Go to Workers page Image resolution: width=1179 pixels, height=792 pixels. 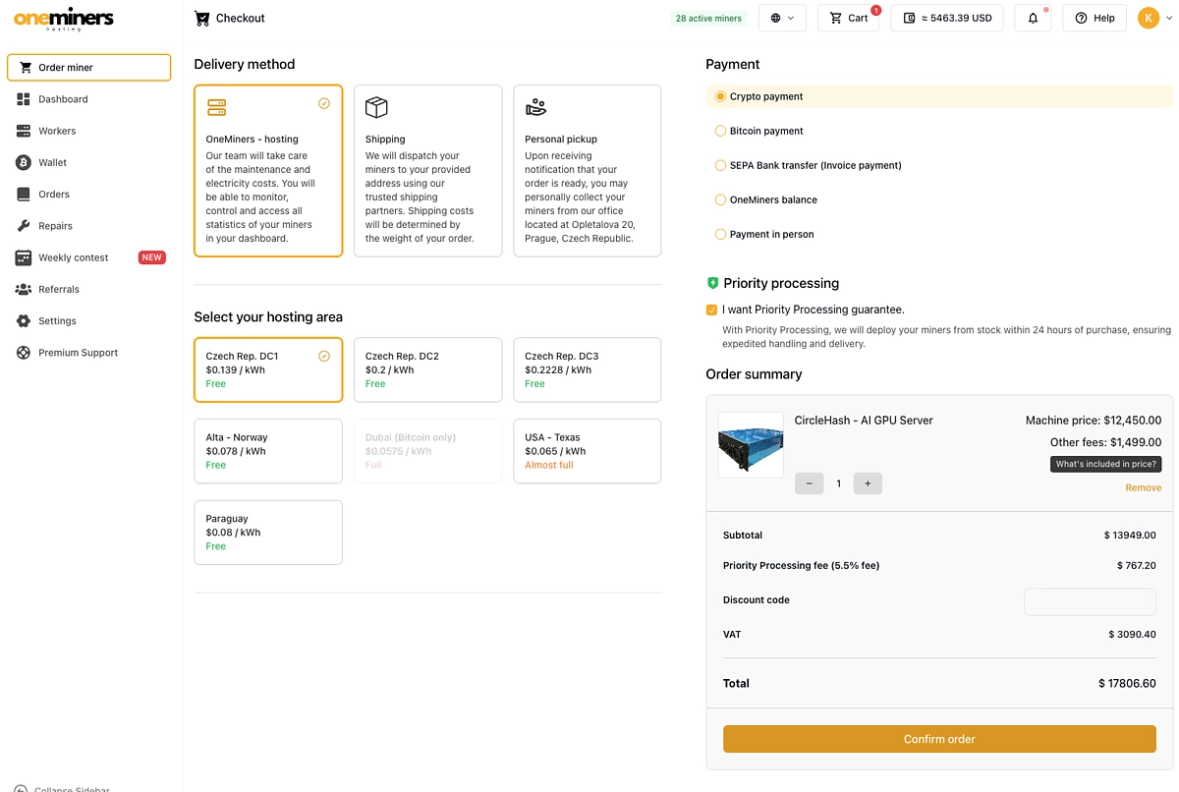[x=88, y=131]
